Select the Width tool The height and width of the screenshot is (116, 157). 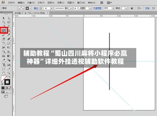tap(3, 47)
